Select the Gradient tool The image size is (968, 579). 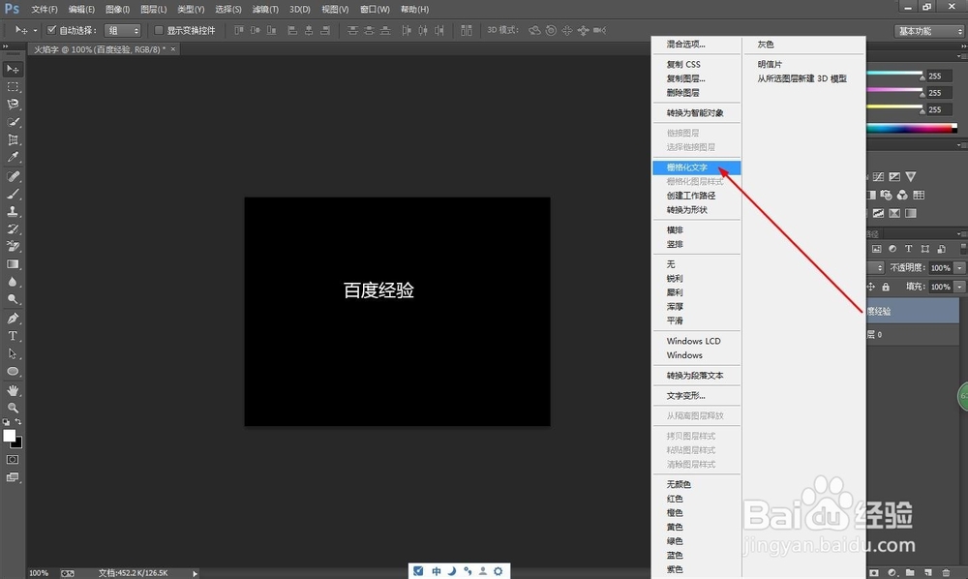click(13, 264)
